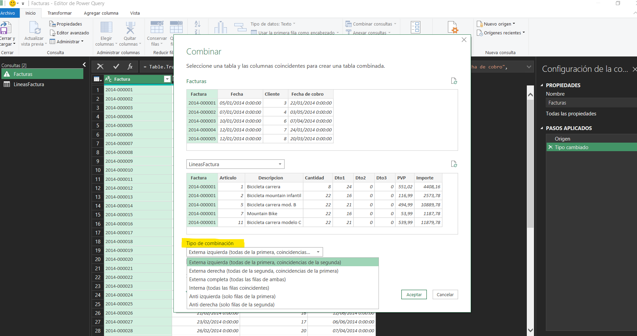The height and width of the screenshot is (336, 637).
Task: Select Externa izquierda join option
Action: pos(283,262)
